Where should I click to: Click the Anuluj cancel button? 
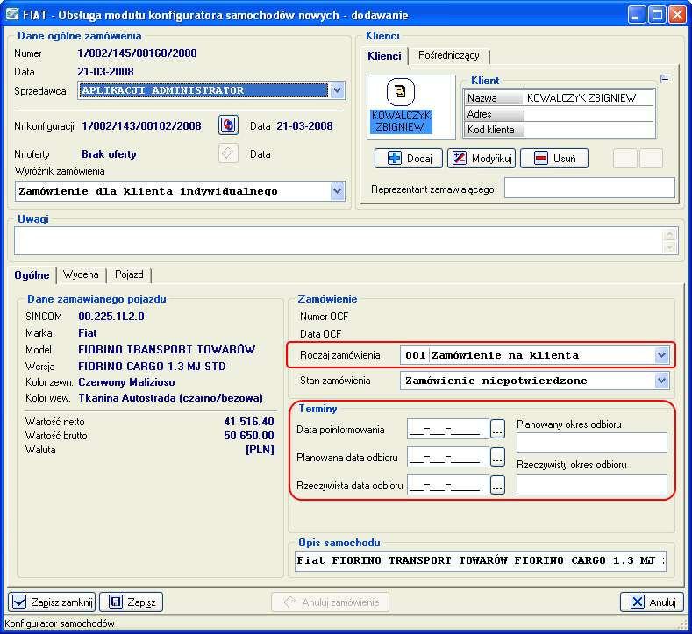click(x=653, y=602)
